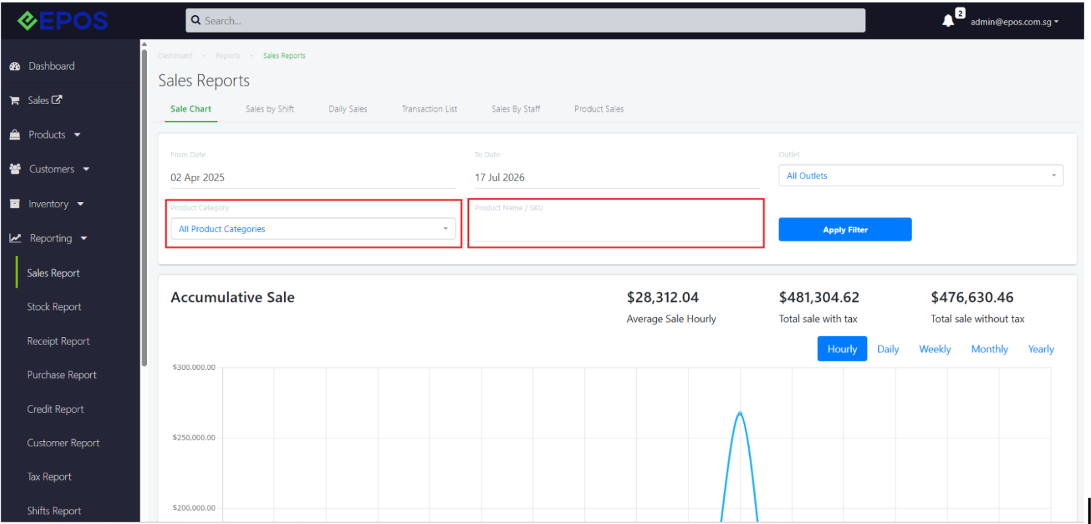Screen dimensions: 1091x524
Task: Switch to the Sales By Staff tab
Action: tap(516, 109)
